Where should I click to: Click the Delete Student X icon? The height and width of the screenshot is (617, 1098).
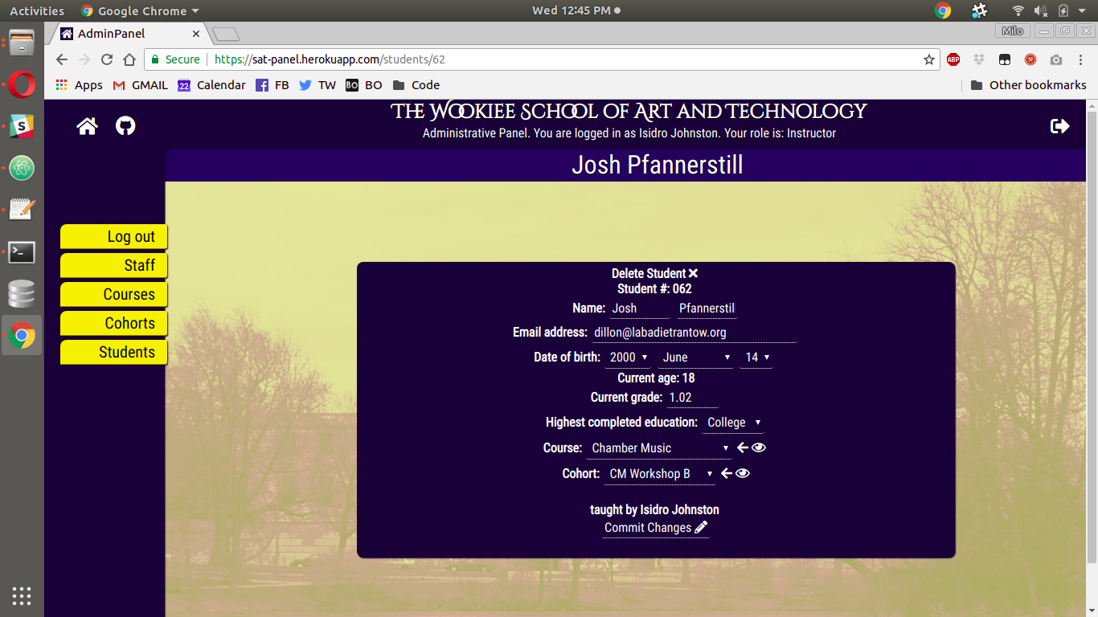click(693, 274)
